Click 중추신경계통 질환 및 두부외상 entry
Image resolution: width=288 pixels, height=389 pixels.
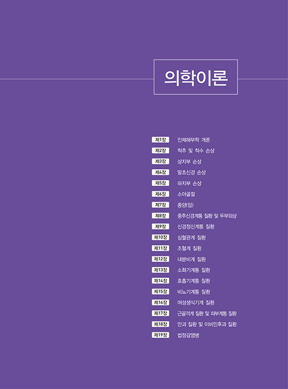pos(207,216)
